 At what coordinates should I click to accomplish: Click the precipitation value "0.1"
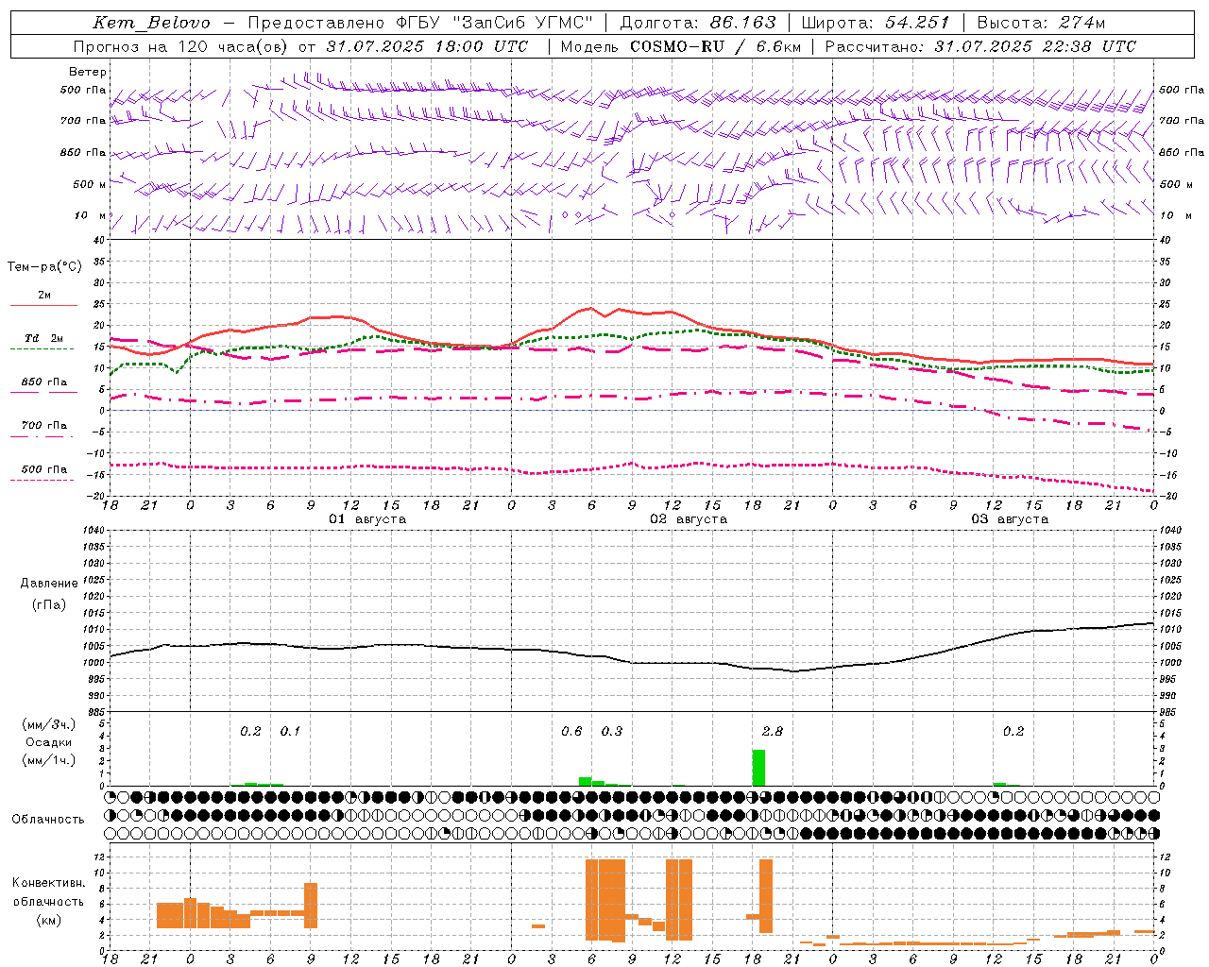click(x=290, y=732)
